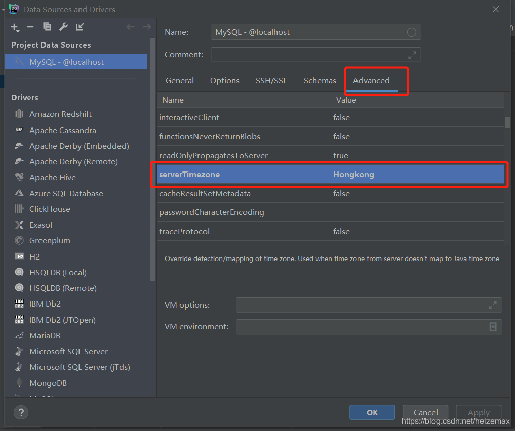Remove the selected data source
Screen dimensions: 515x431
(x=29, y=27)
